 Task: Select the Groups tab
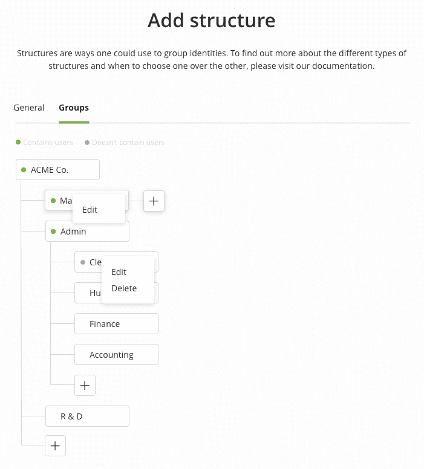pos(74,108)
